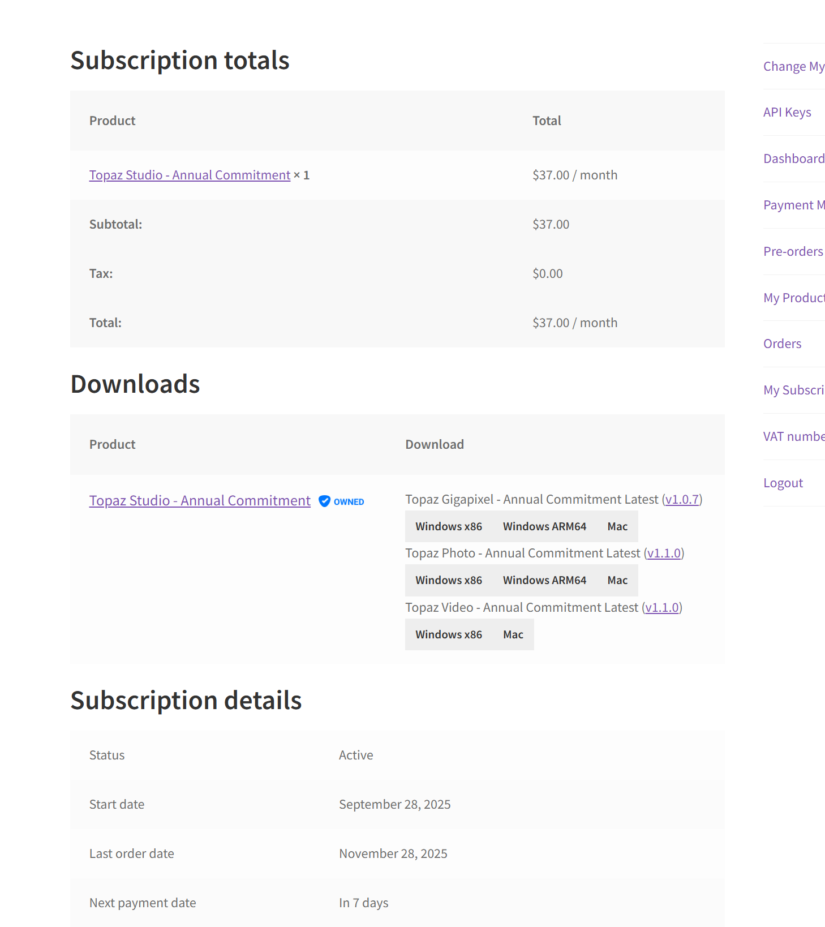Download Topaz Photo for Windows ARM64

(544, 580)
